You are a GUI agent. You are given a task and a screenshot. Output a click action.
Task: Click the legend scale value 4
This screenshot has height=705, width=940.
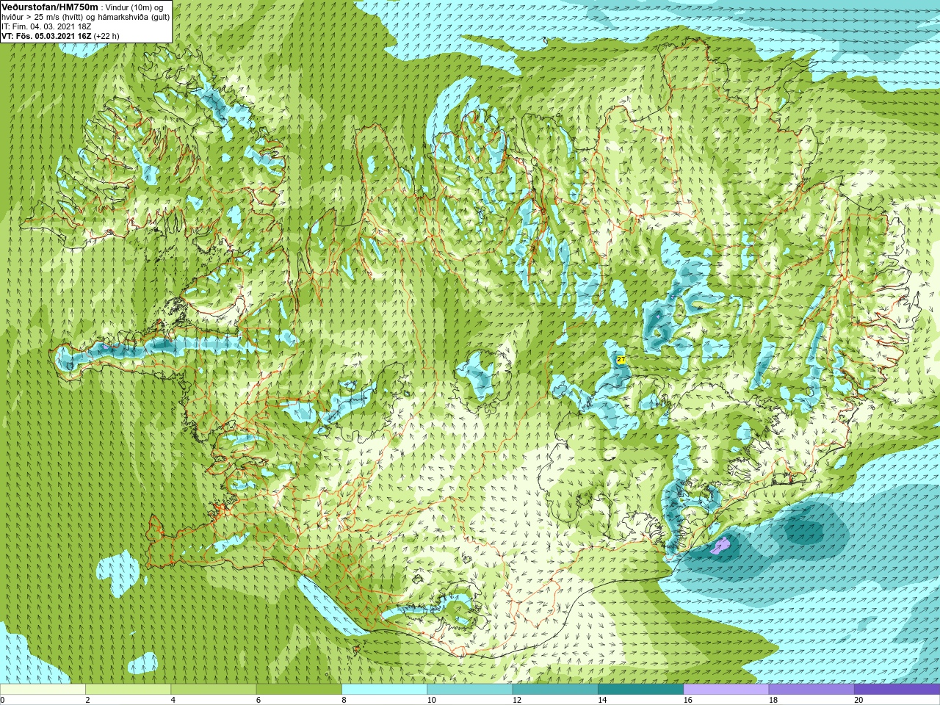point(173,700)
